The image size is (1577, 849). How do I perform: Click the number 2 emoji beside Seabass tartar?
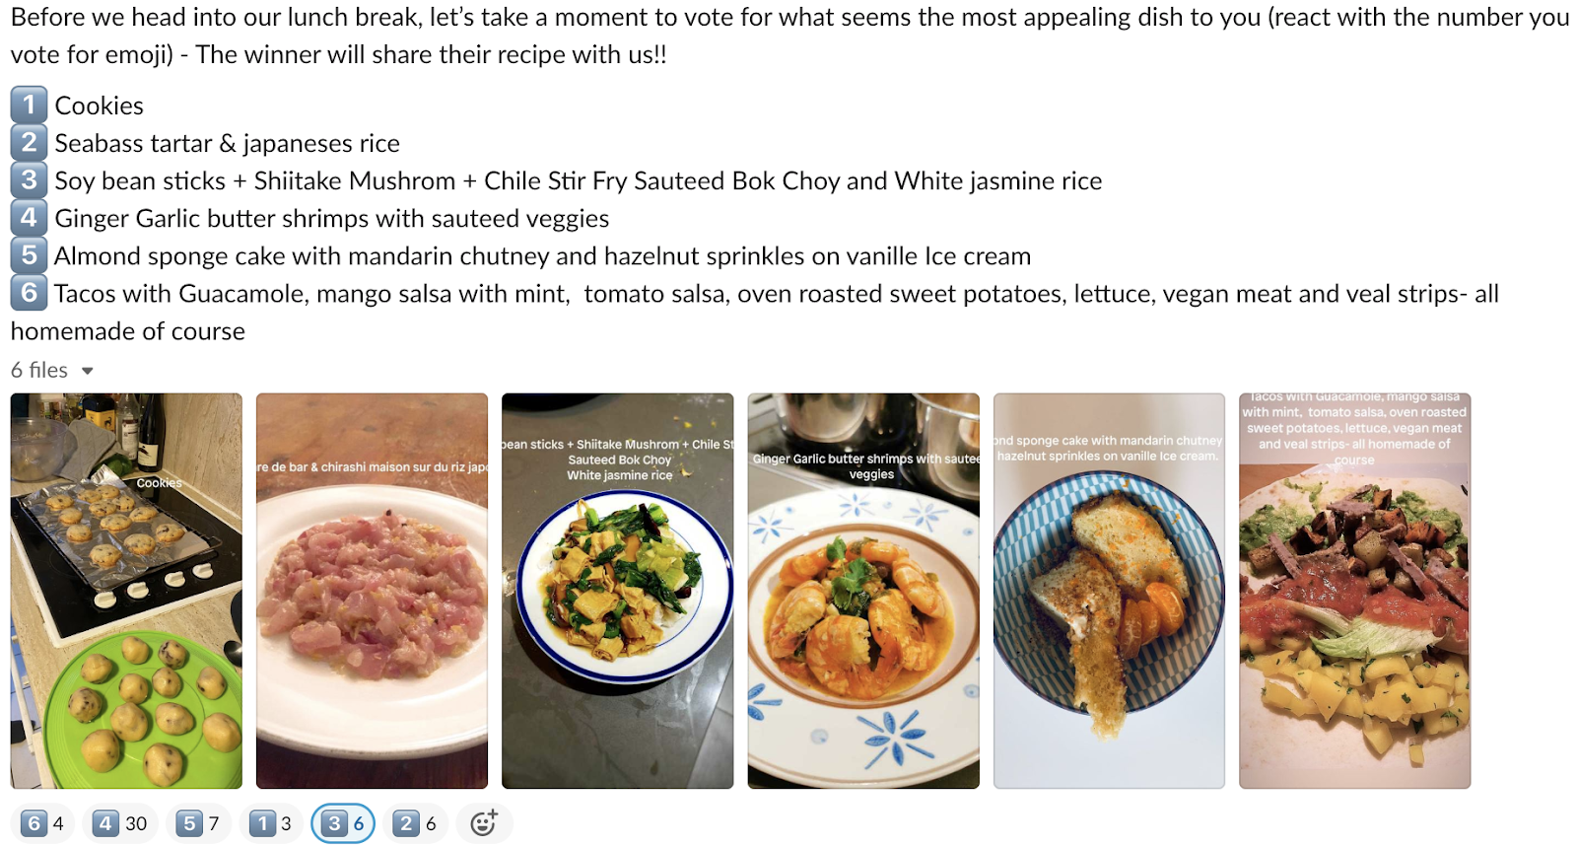pos(29,142)
